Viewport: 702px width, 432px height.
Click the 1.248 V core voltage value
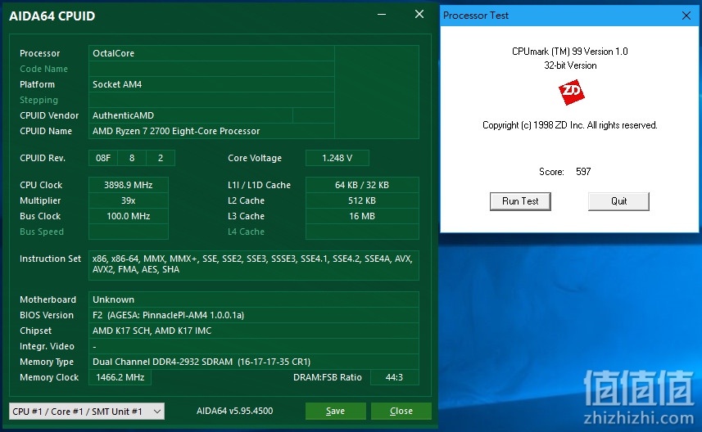pos(337,158)
